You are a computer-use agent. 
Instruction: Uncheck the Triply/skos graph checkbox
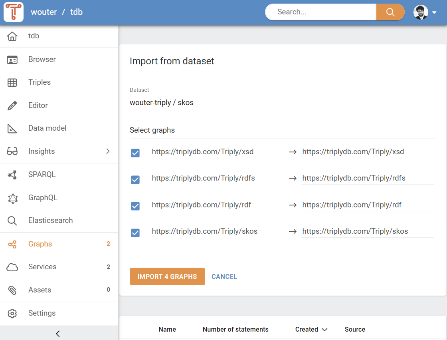click(x=135, y=233)
